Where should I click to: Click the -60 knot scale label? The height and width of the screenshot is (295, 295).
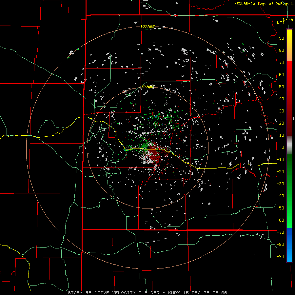point(280,220)
